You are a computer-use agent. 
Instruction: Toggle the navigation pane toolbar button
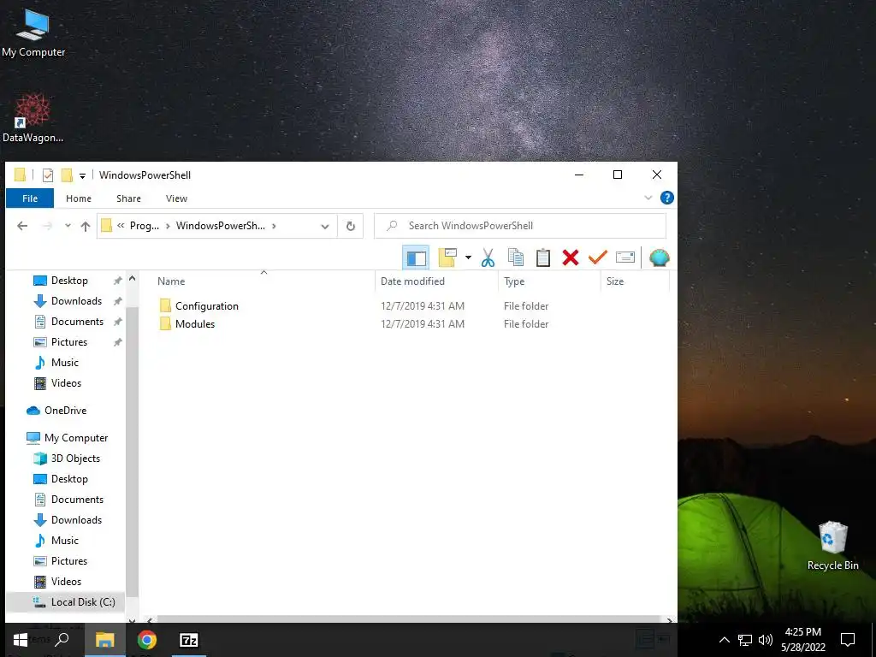(416, 257)
